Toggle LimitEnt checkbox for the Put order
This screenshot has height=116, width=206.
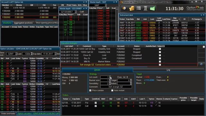point(96,103)
